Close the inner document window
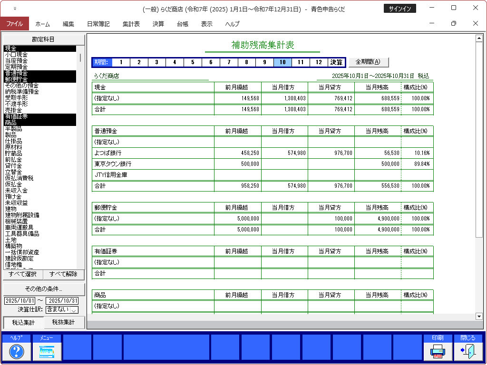The width and height of the screenshot is (487, 365). 476,24
